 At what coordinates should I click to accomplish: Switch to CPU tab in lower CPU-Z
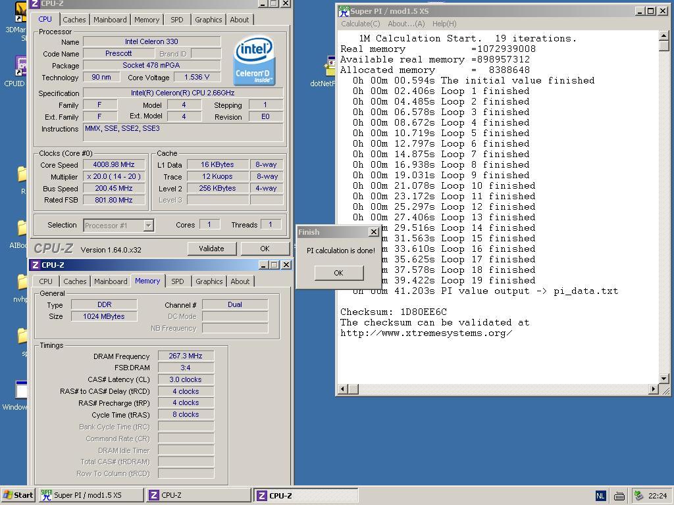45,281
